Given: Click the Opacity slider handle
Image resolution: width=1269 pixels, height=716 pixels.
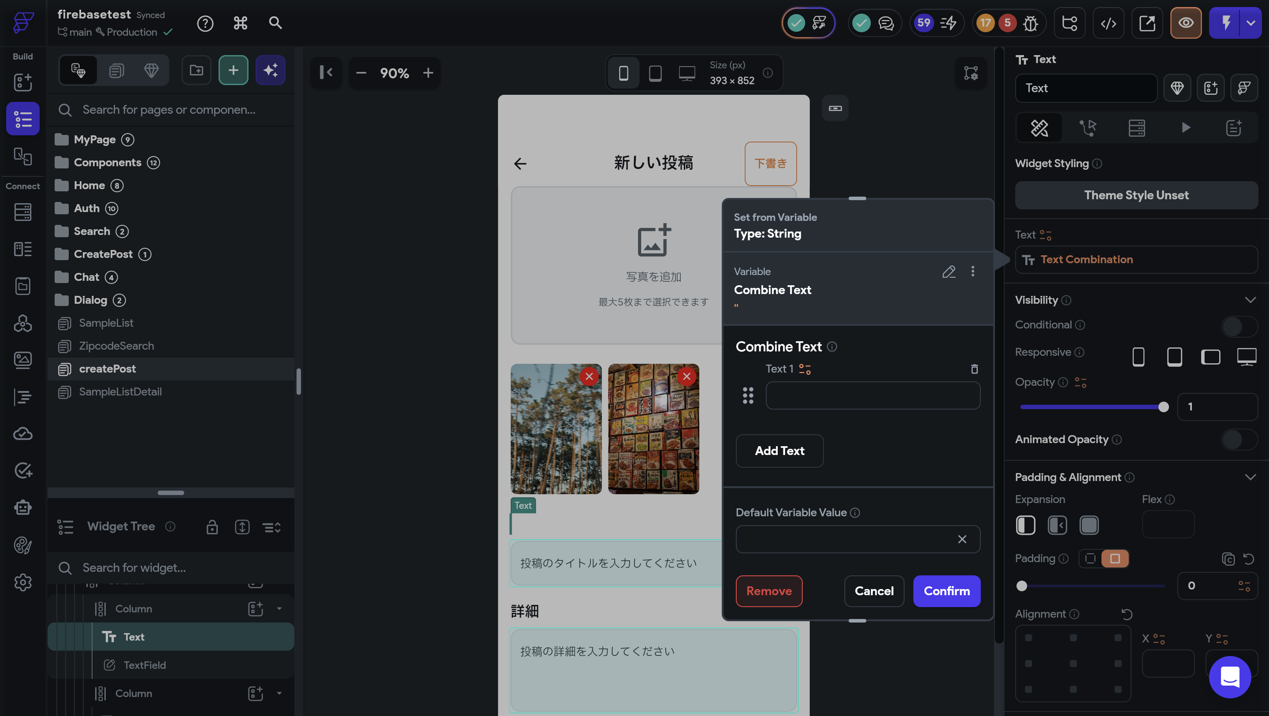Looking at the screenshot, I should pyautogui.click(x=1163, y=406).
